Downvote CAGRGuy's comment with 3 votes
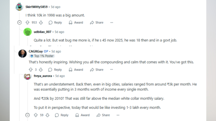Image resolution: width=216 pixels, height=121 pixels. (x=41, y=70)
